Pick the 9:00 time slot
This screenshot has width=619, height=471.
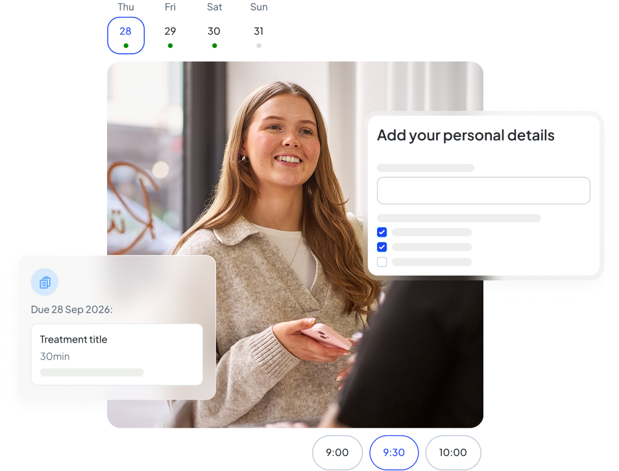coord(337,452)
